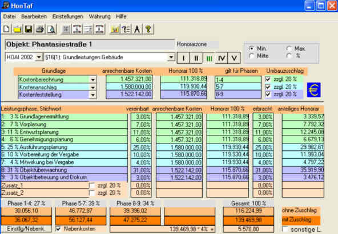Expand the Kostenanschlag Grundlage dropdown
This screenshot has height=234, width=338.
point(93,87)
